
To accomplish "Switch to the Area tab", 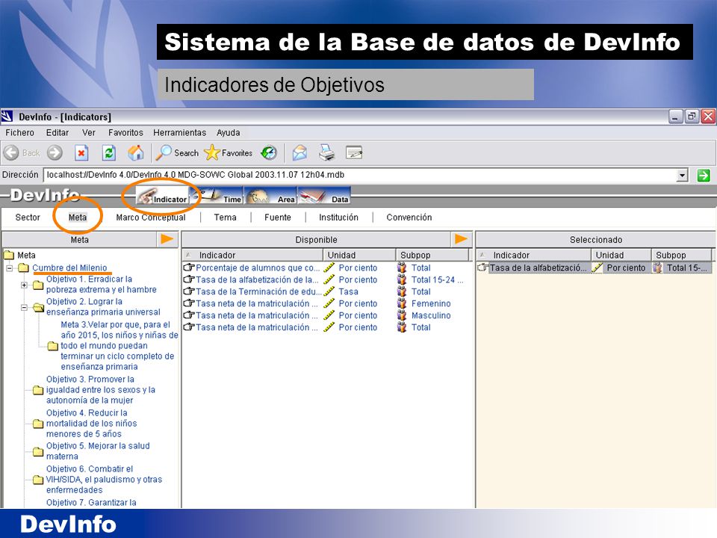I will [x=270, y=196].
